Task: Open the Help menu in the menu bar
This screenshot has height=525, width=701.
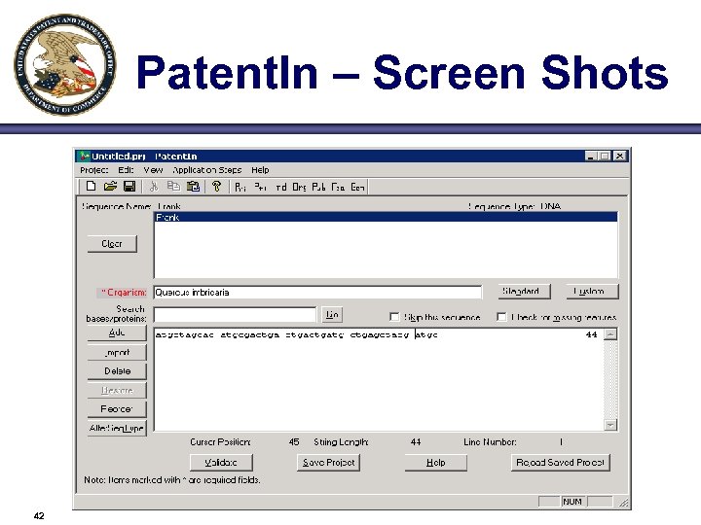Action: coord(260,170)
